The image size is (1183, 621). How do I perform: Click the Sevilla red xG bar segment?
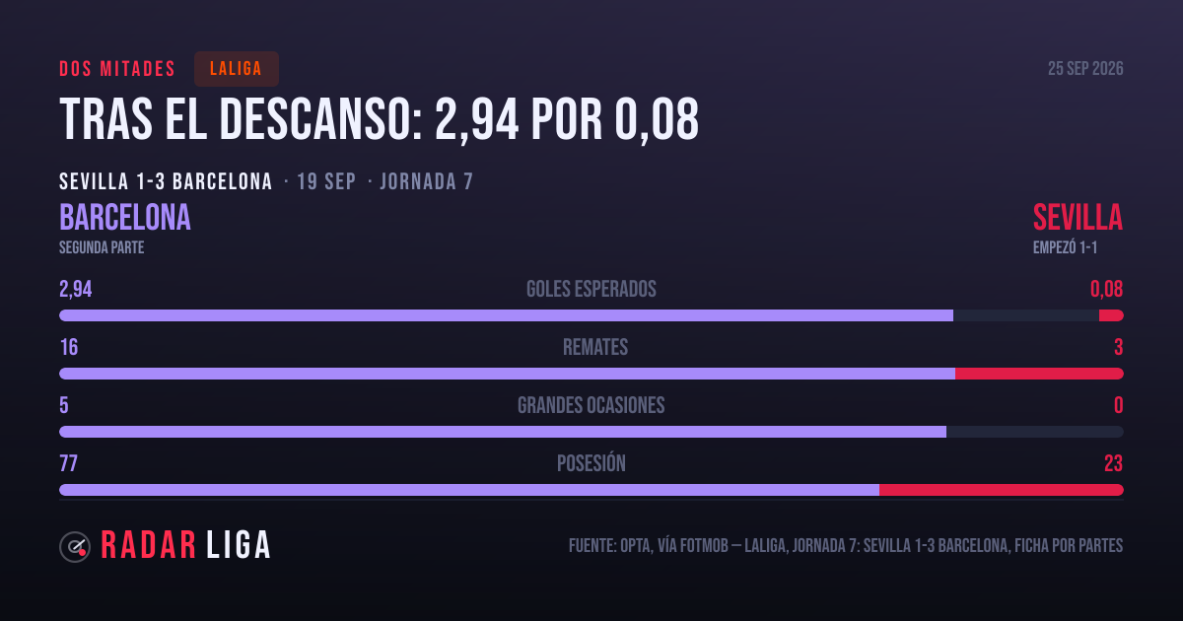(1111, 315)
